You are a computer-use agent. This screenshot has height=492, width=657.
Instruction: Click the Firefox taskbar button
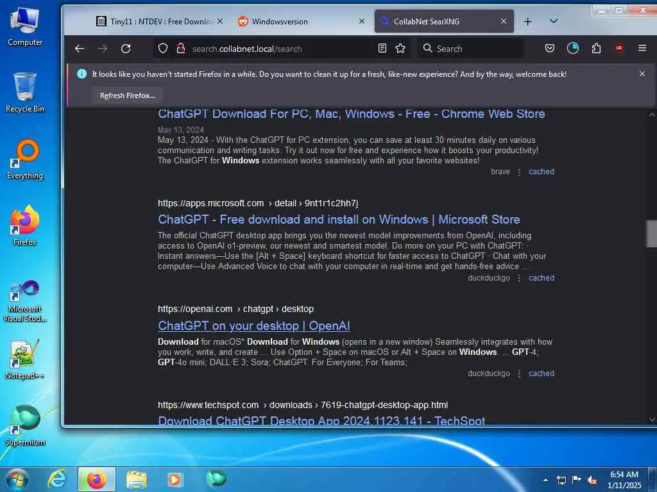(96, 479)
